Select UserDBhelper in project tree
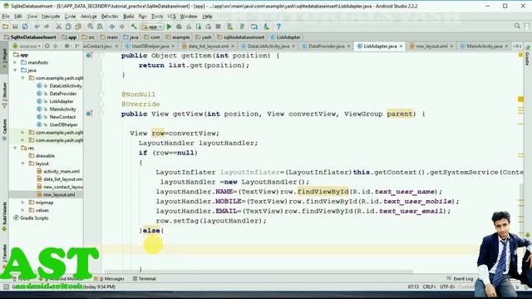 click(x=57, y=125)
